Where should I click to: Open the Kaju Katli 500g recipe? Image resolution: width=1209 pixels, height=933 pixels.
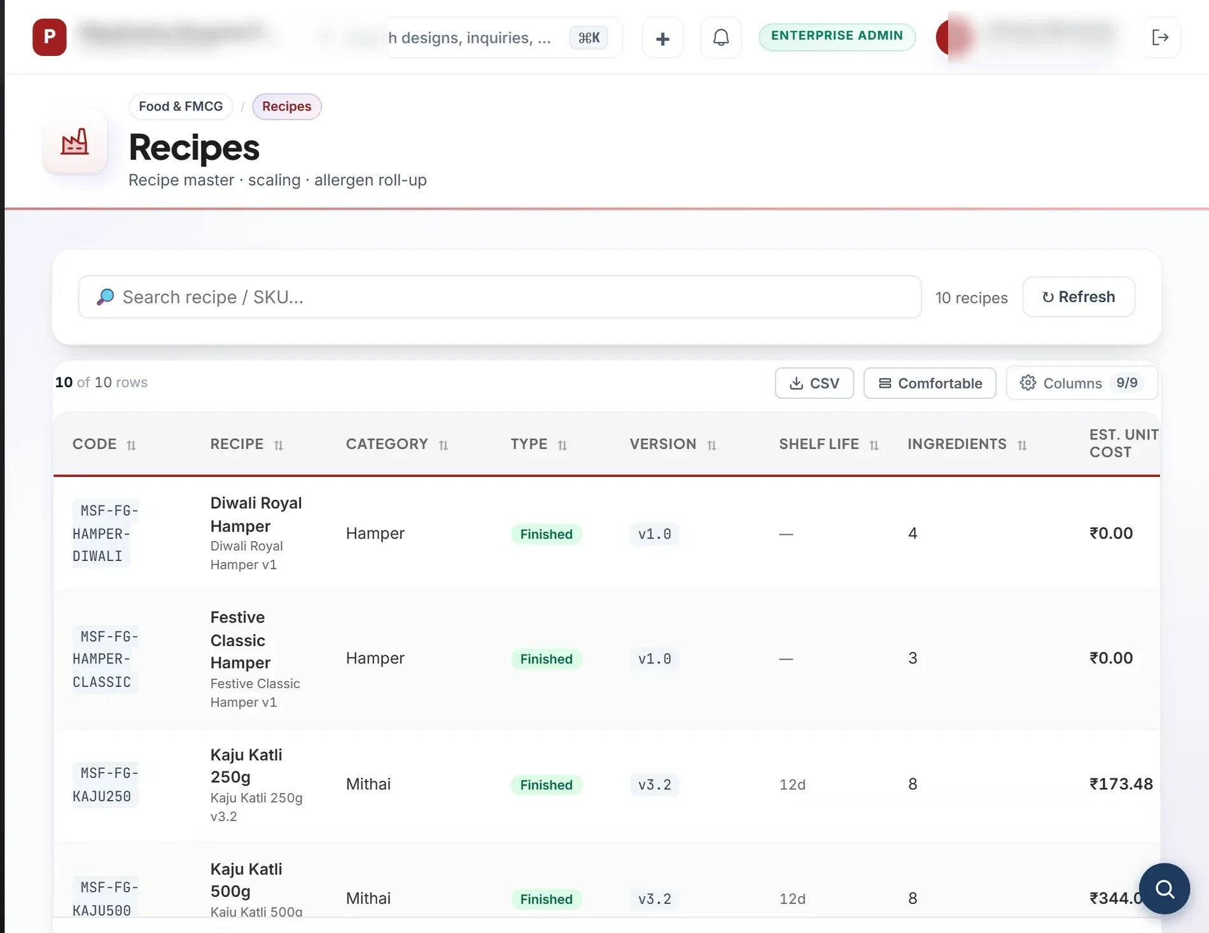(x=246, y=880)
